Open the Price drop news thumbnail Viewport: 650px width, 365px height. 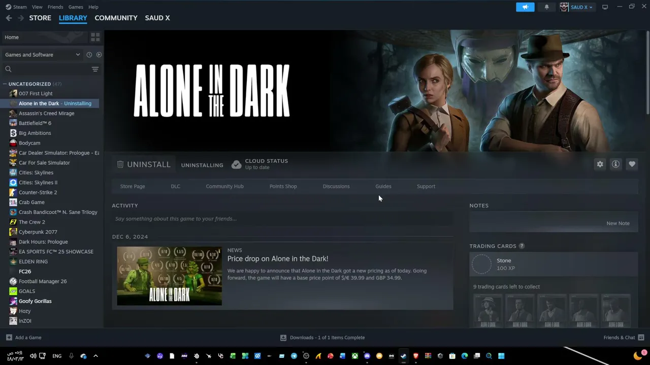[170, 276]
